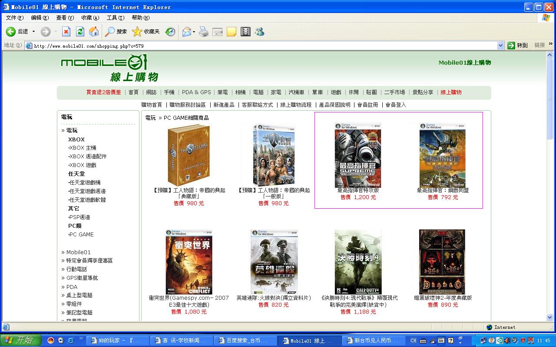Select 任天堂遊戲軟體 in the sidebar

tap(87, 200)
